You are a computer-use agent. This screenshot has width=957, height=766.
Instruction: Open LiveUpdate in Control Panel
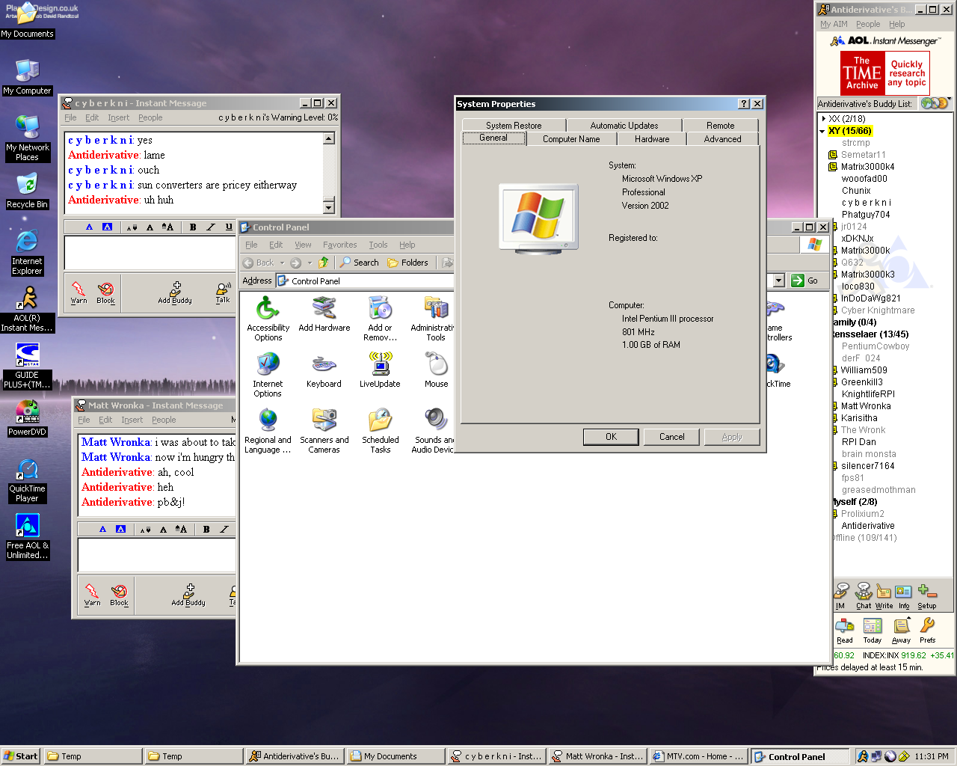(380, 370)
